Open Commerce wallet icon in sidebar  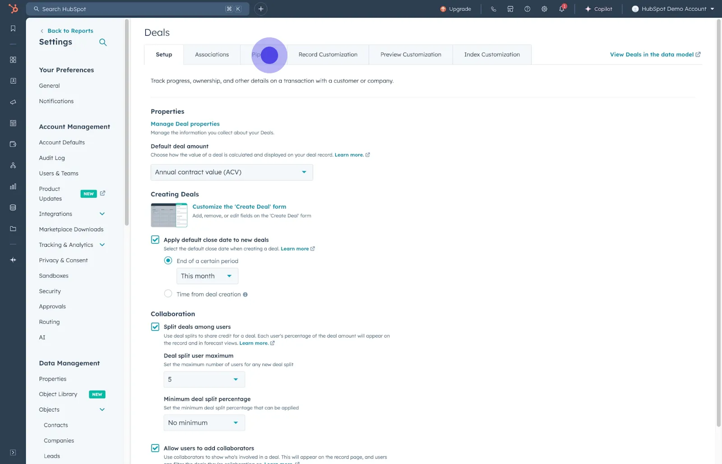(13, 144)
